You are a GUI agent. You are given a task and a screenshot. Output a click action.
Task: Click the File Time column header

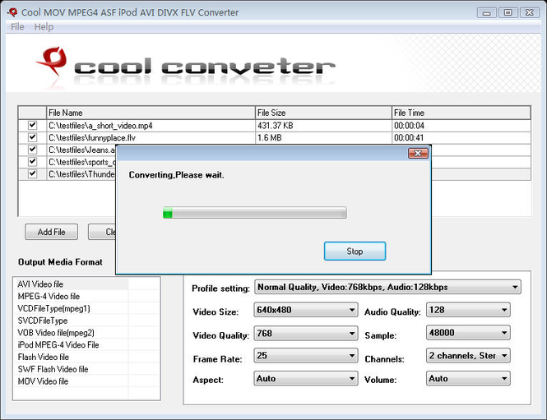pos(461,113)
